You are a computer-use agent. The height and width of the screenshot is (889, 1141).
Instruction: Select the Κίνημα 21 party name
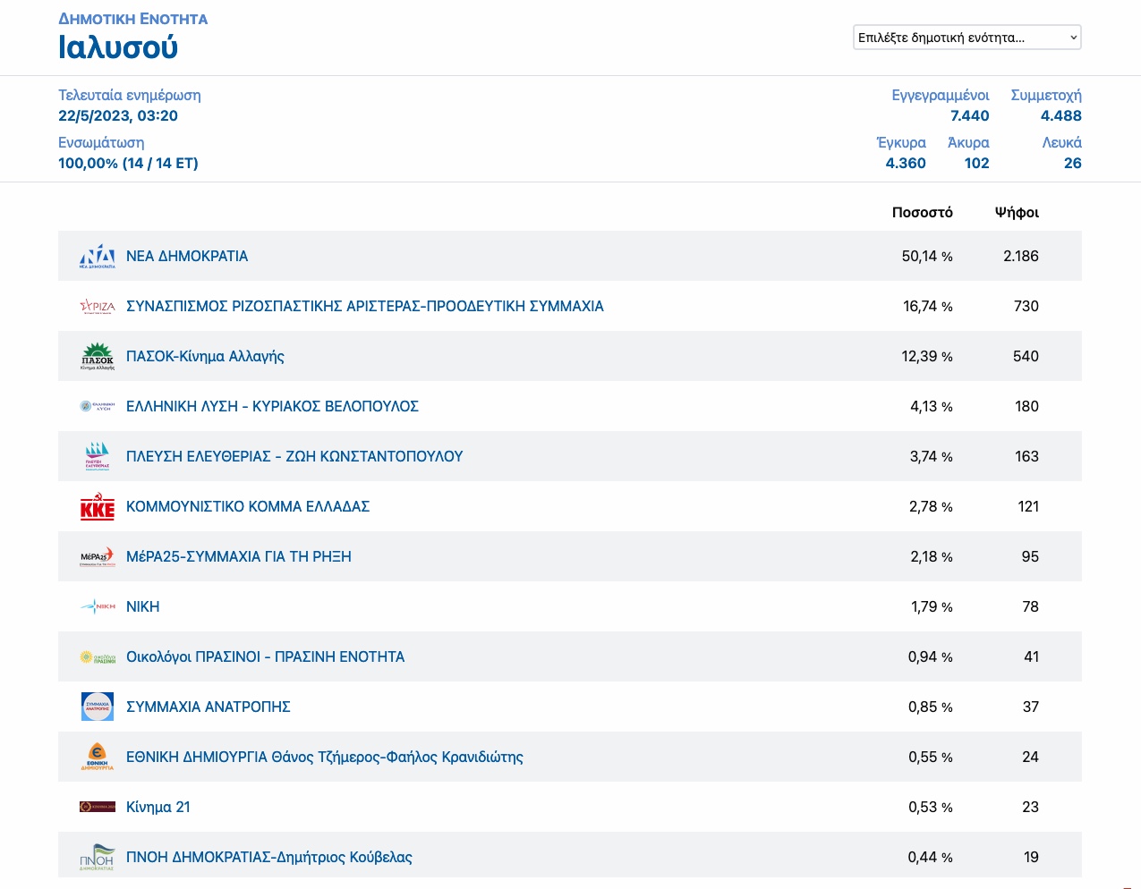(158, 807)
